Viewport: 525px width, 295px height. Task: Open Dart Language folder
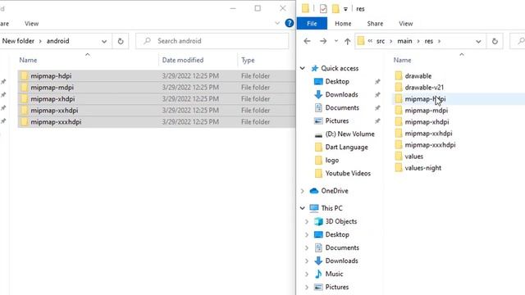[x=346, y=147]
